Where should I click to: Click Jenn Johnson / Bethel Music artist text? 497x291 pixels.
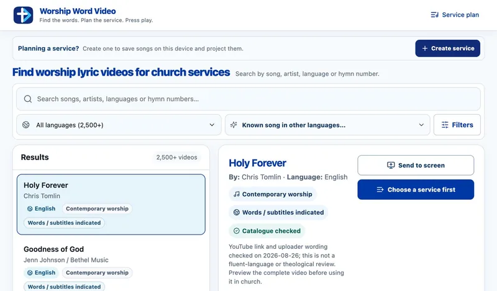click(66, 260)
